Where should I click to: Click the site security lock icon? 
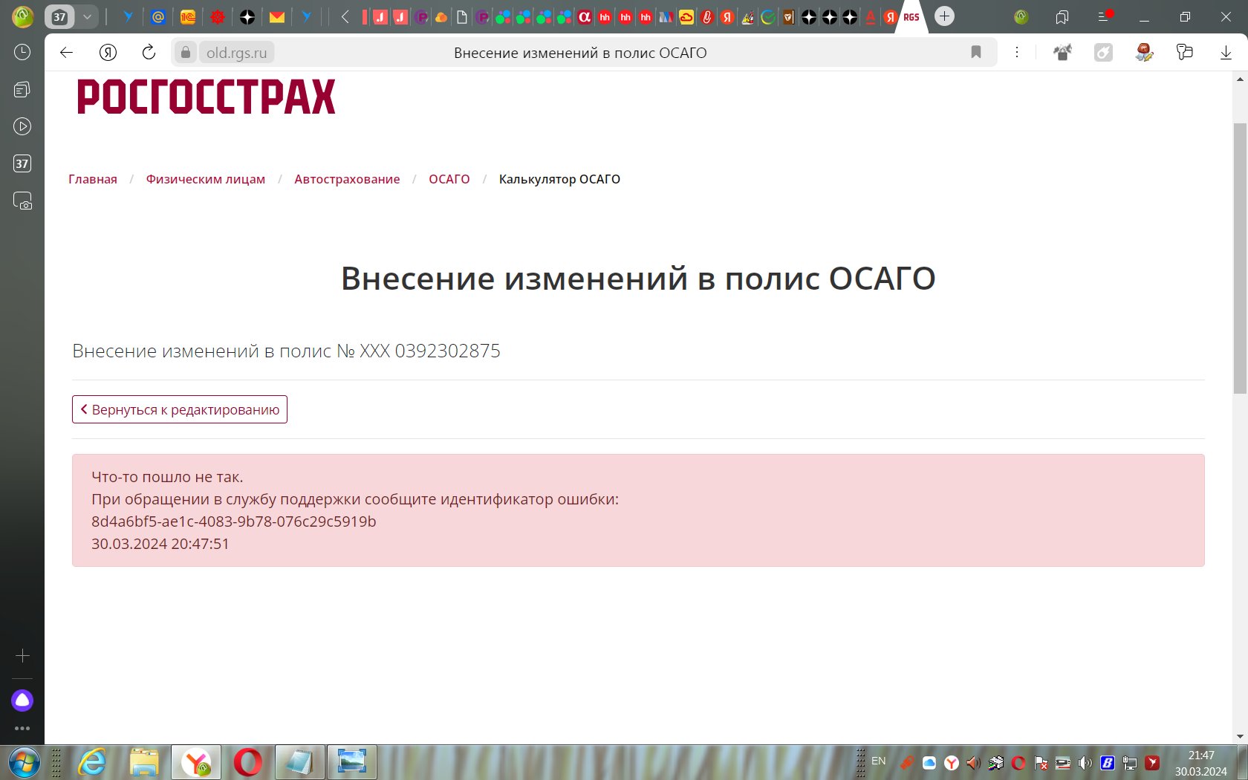tap(186, 52)
